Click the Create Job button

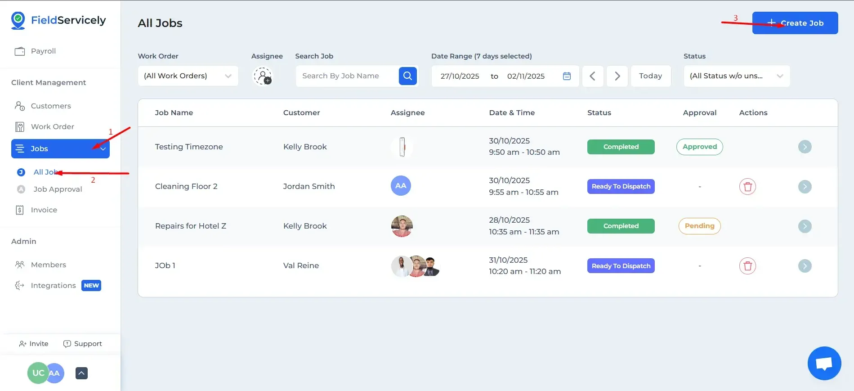point(795,23)
